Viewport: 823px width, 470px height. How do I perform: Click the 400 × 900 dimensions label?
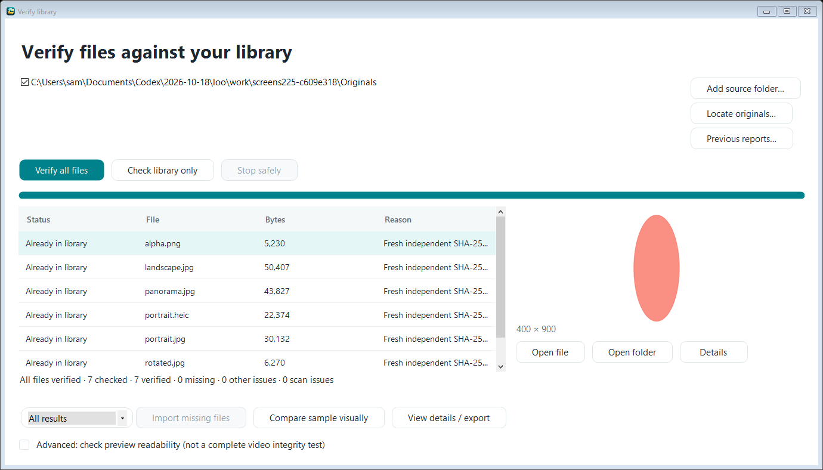(x=536, y=329)
